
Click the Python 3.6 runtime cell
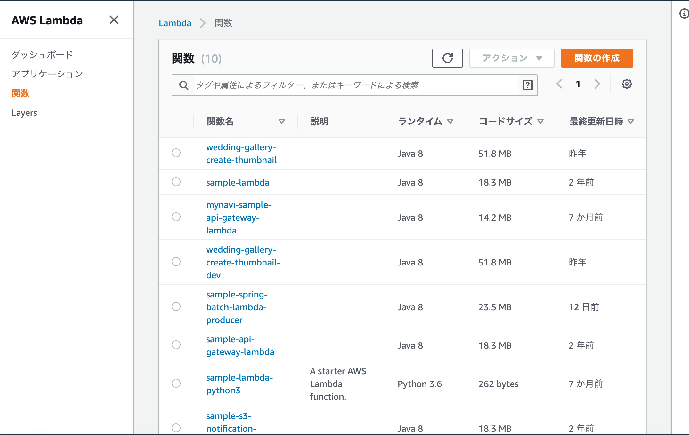coord(420,384)
